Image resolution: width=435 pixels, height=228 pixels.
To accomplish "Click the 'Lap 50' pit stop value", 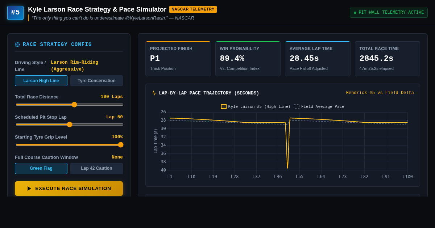I will pyautogui.click(x=115, y=117).
